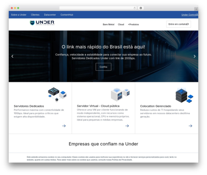Go to next hero slide arrow
Screen dimensions: 207x175
pyautogui.click(x=195, y=56)
